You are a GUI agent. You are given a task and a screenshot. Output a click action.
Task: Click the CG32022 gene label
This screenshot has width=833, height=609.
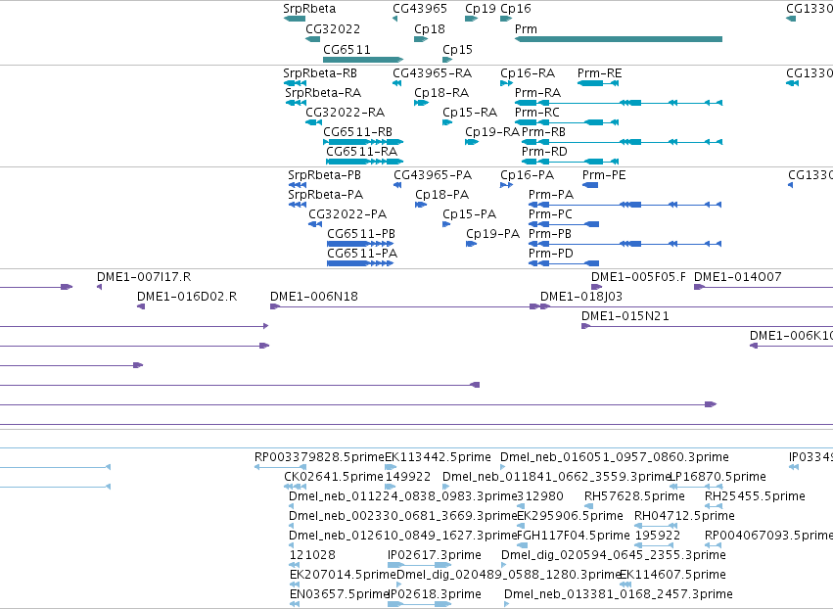pyautogui.click(x=333, y=28)
